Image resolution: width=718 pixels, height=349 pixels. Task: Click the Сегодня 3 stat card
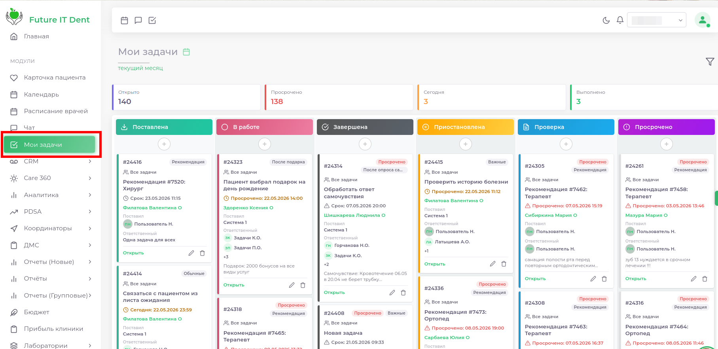pyautogui.click(x=492, y=97)
